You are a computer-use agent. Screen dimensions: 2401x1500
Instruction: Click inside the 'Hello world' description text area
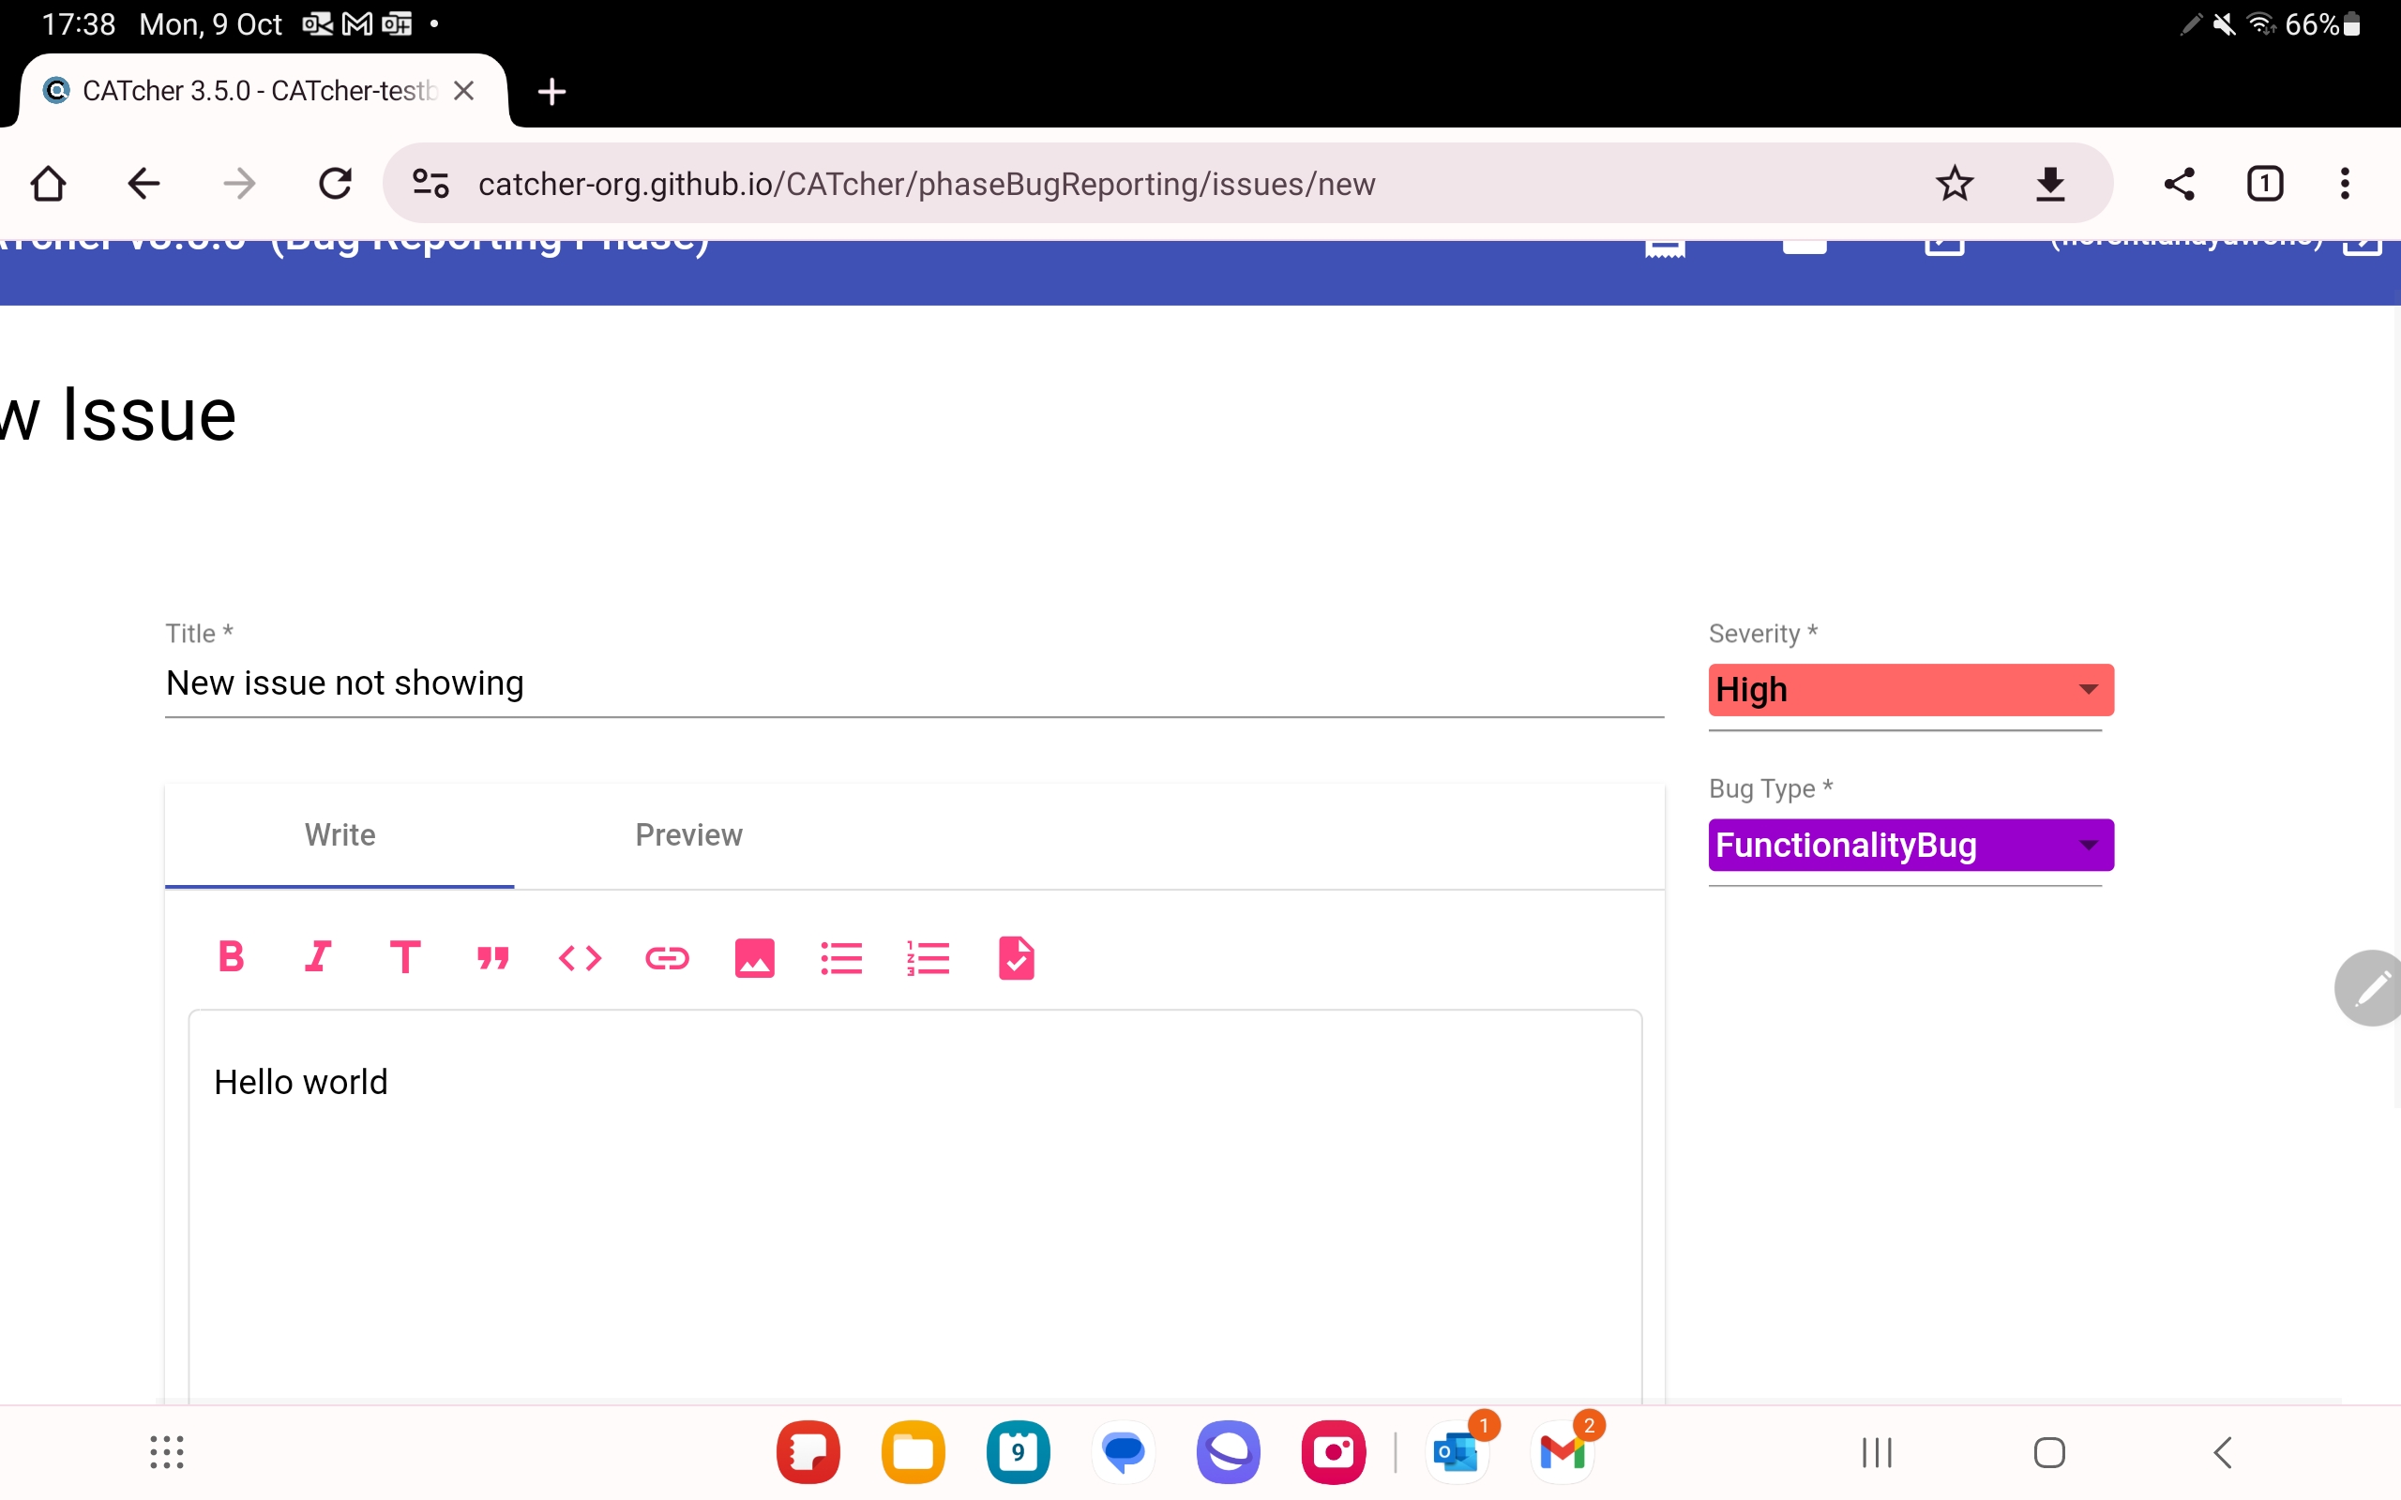click(x=913, y=1191)
